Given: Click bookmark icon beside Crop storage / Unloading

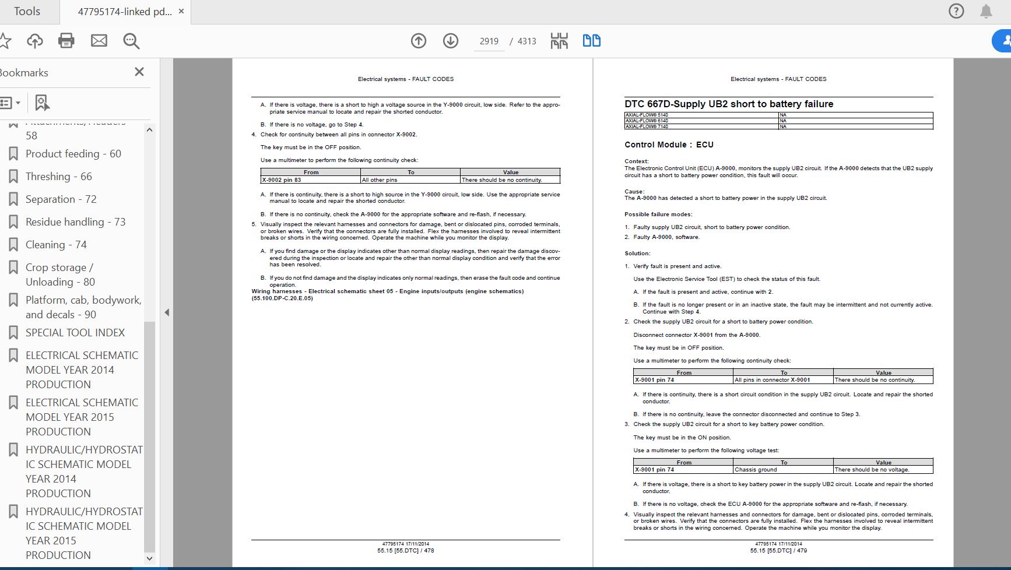Looking at the screenshot, I should tap(13, 268).
